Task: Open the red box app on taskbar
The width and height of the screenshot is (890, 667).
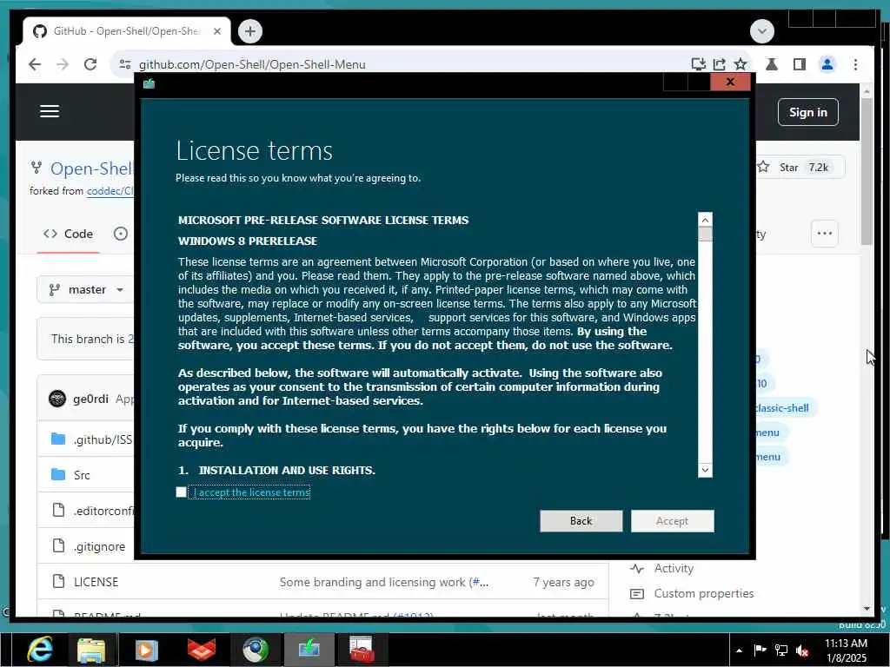Action: pos(202,650)
